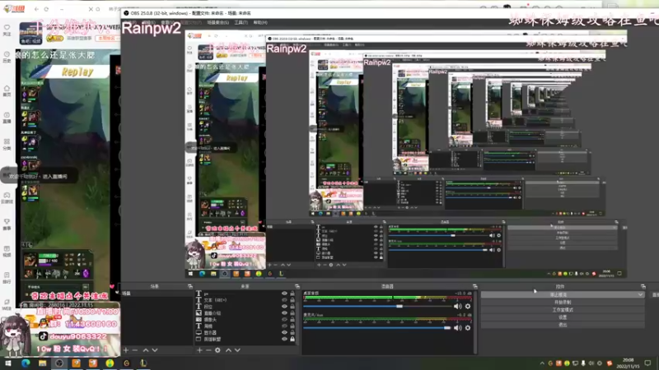The width and height of the screenshot is (659, 370).
Task: Click the Studio Mode button
Action: (563, 310)
